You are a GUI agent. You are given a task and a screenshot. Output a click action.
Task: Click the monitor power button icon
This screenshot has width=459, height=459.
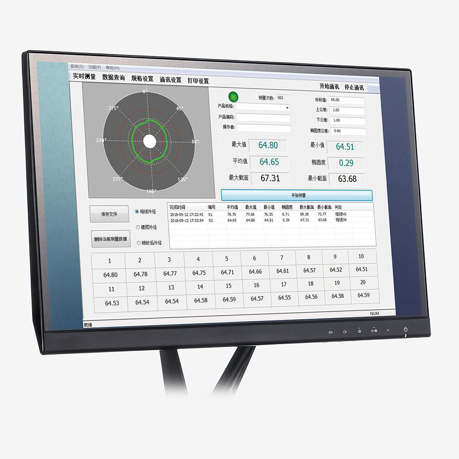[x=406, y=329]
